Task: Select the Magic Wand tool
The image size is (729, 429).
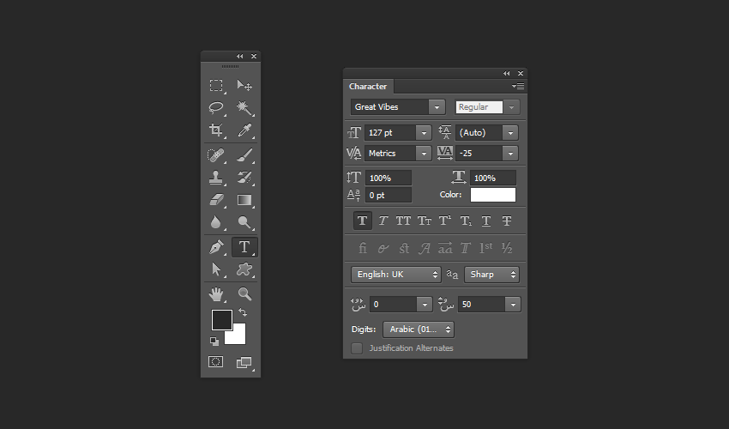Action: coord(244,107)
